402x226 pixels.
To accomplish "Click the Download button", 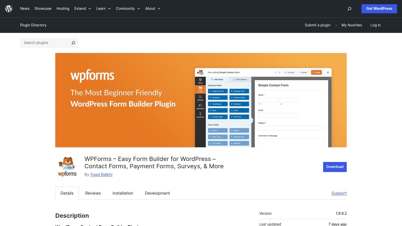I will [334, 167].
